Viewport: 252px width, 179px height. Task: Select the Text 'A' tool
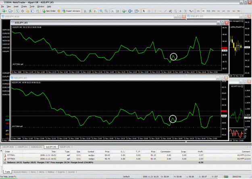[180, 11]
